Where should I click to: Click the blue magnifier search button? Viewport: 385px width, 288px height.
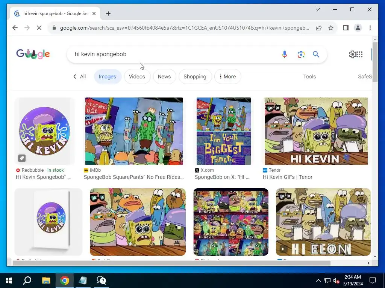[316, 54]
